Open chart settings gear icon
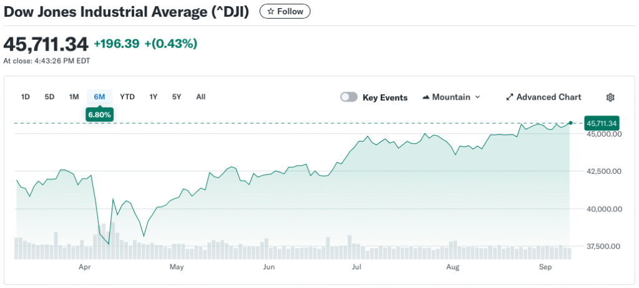 click(610, 97)
